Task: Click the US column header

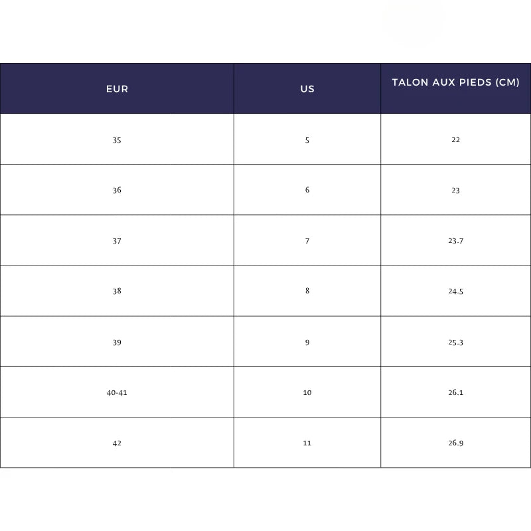Action: [x=307, y=89]
